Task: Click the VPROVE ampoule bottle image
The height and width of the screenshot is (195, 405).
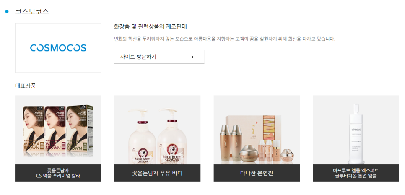Action: pyautogui.click(x=356, y=133)
